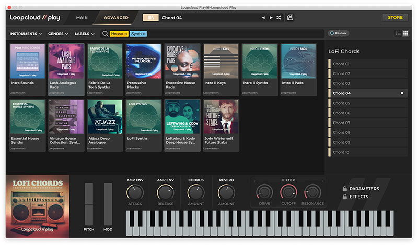The image size is (418, 245).
Task: Click the Reverb Amount knob
Action: pos(226,192)
